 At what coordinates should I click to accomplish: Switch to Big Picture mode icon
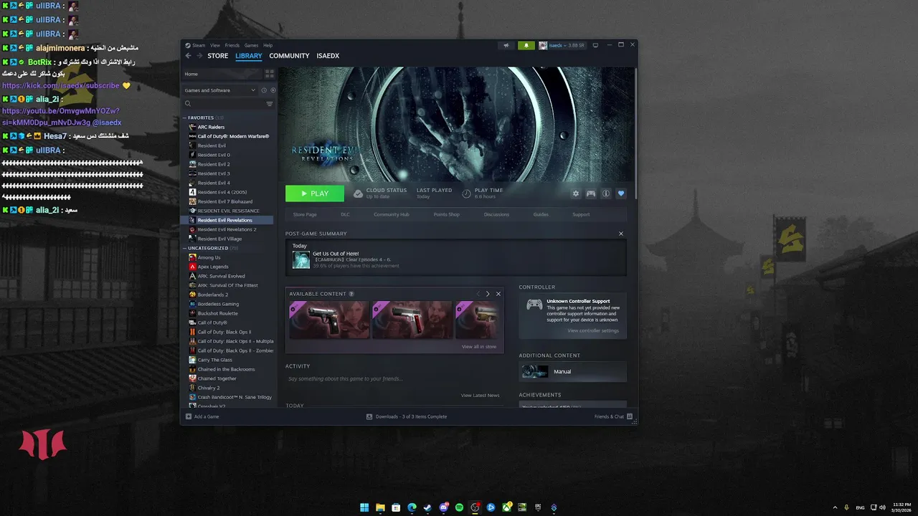(x=595, y=45)
